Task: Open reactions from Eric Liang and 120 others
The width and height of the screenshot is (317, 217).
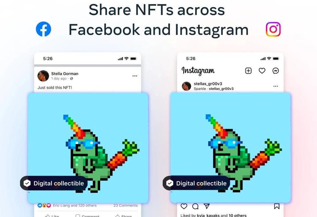Action: coord(75,205)
